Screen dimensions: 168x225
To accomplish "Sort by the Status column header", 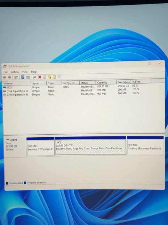I will pyautogui.click(x=88, y=83).
